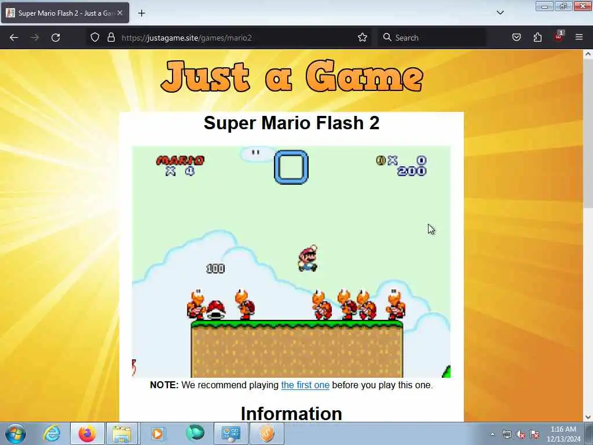Launch Internet Explorer from taskbar
The image size is (593, 445).
point(52,433)
